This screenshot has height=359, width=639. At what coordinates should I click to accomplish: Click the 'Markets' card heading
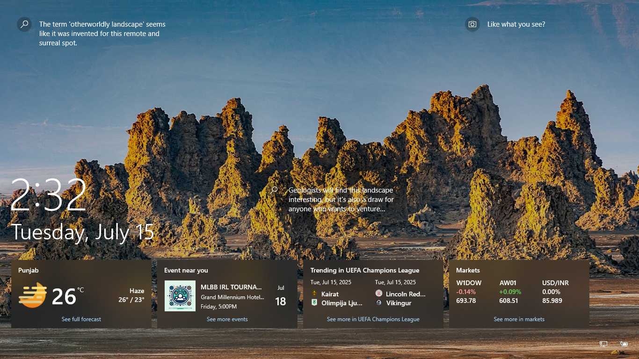(468, 270)
